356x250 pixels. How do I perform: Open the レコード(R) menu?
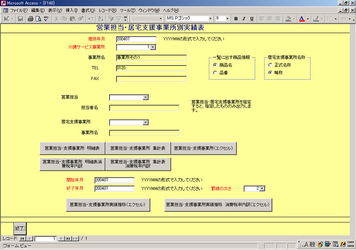[108, 10]
